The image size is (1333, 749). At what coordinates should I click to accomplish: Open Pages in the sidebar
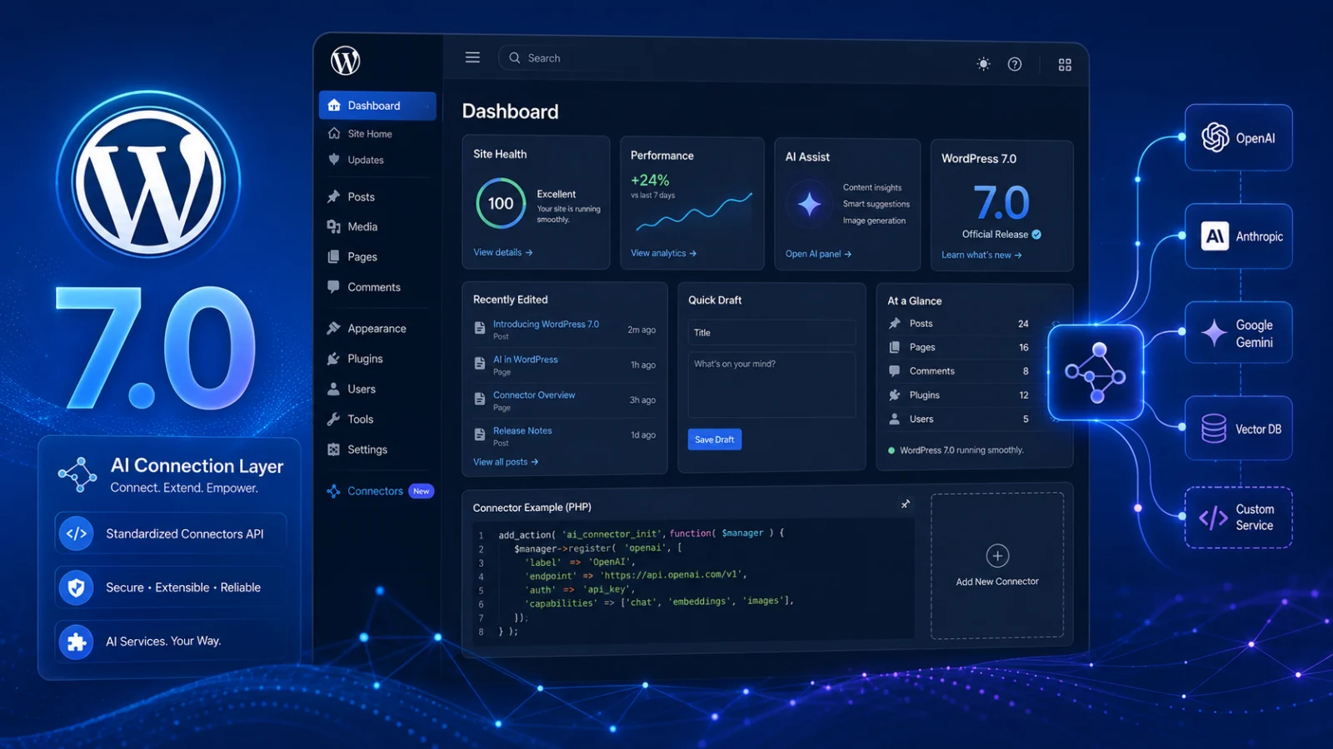(362, 257)
